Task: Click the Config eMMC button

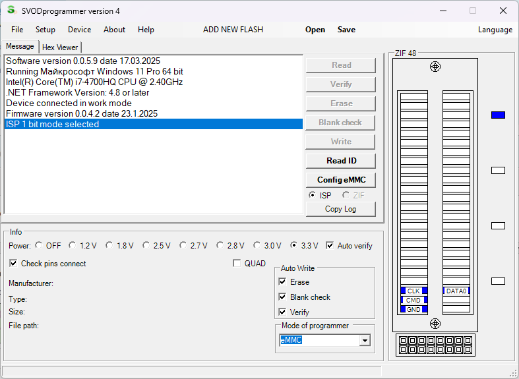Action: tap(341, 180)
